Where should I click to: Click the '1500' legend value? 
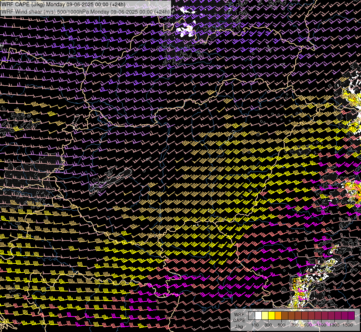click(x=348, y=325)
